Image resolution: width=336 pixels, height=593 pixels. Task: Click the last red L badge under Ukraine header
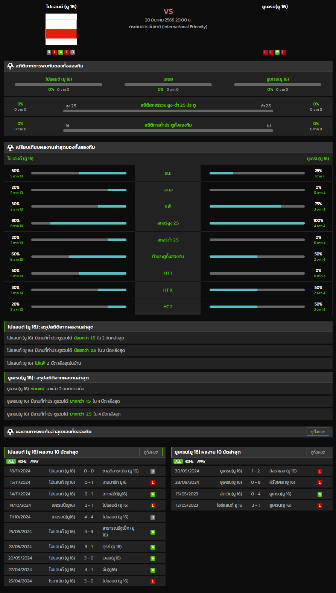[283, 52]
